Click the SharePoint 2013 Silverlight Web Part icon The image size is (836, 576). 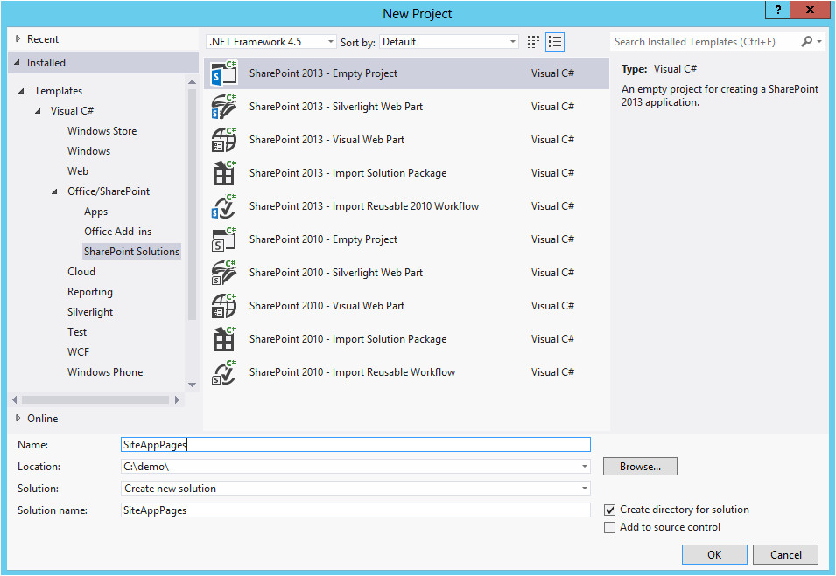(x=224, y=107)
